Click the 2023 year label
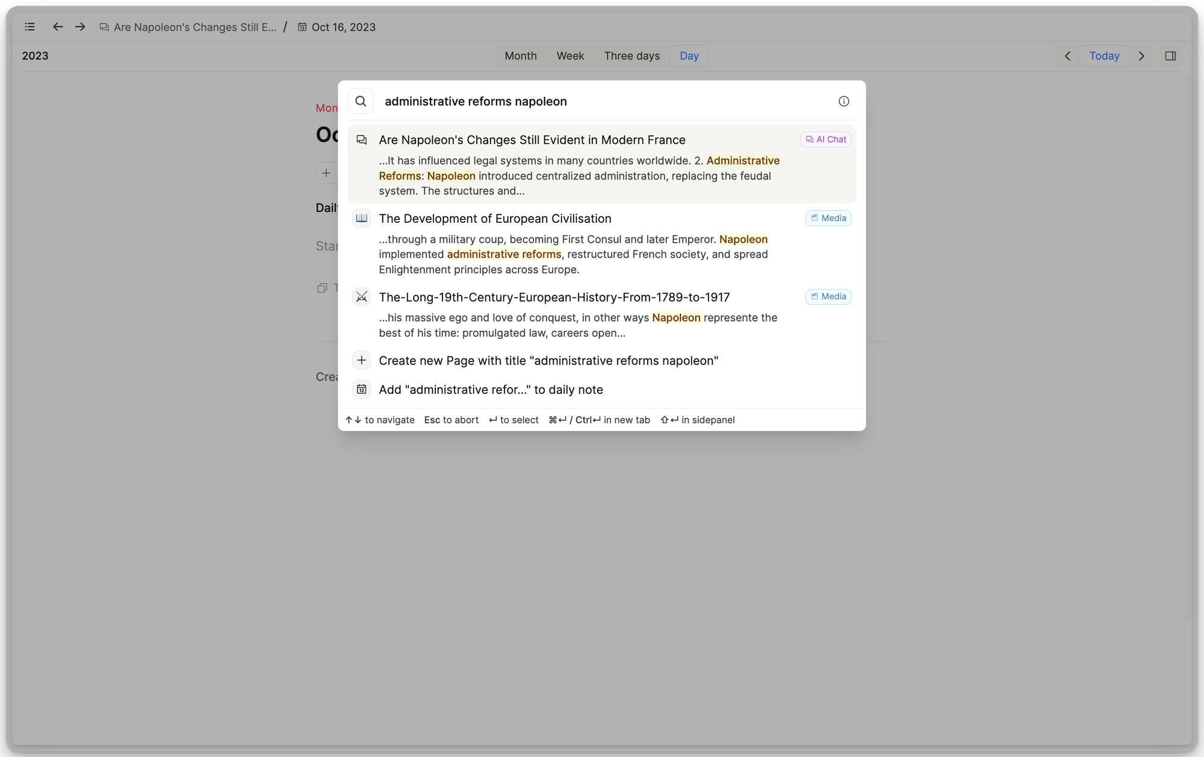 pos(35,56)
